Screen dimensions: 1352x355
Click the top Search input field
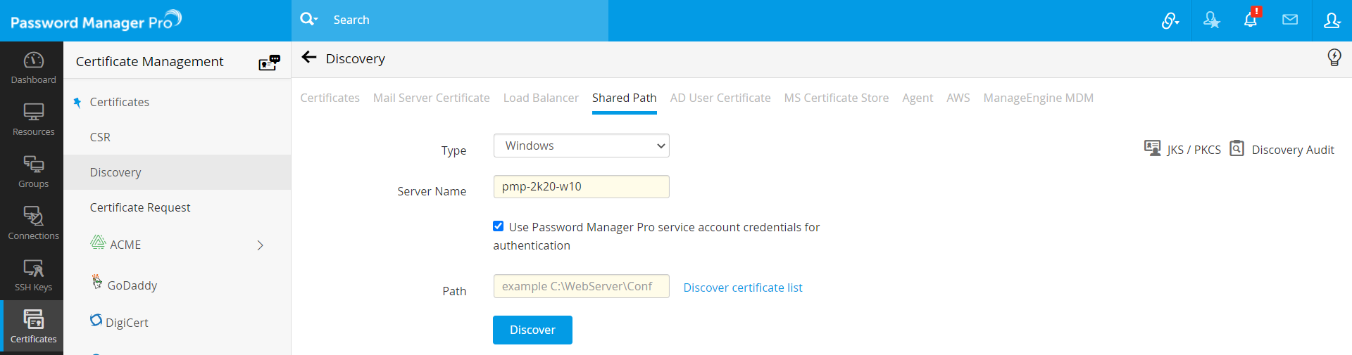[x=468, y=20]
